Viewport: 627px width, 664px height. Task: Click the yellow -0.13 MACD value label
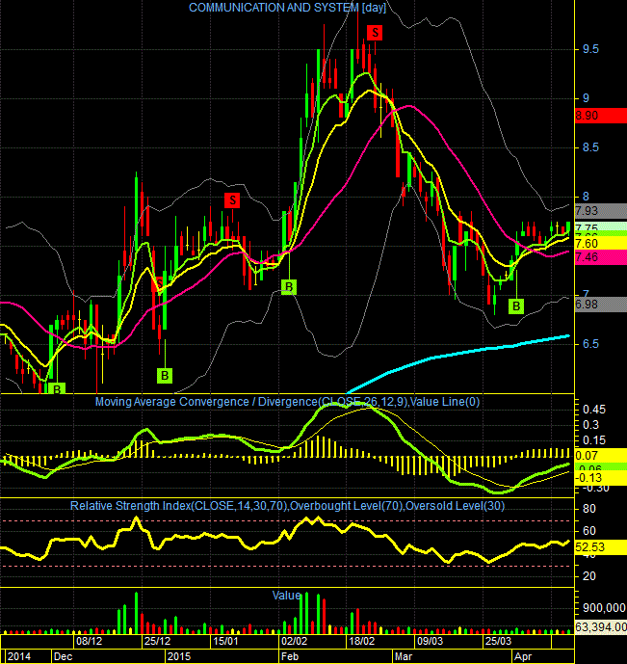601,478
